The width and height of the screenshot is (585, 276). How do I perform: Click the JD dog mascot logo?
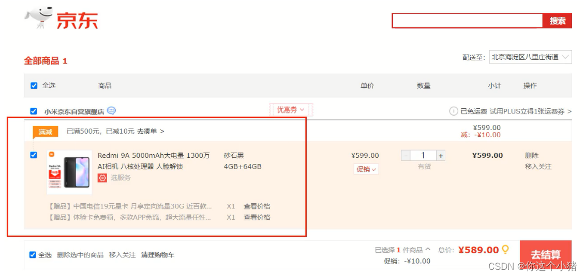pos(39,17)
